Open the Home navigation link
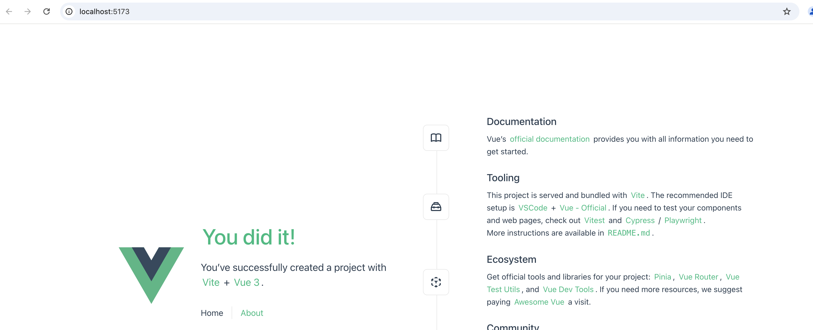This screenshot has height=330, width=813. [x=212, y=313]
